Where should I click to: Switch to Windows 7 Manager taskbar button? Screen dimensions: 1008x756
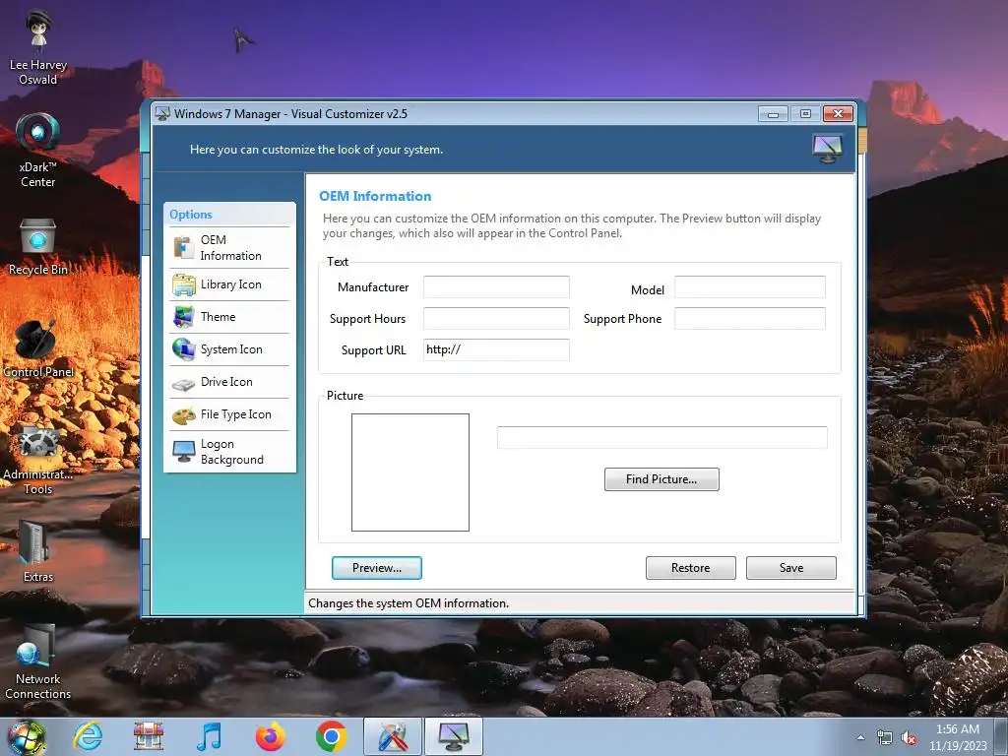pyautogui.click(x=392, y=736)
